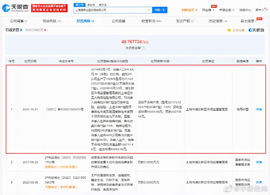
Task: Open the 历史行政处罚 4 link
Action: (36, 30)
